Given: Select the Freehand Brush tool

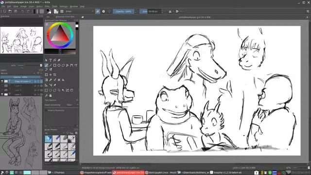Looking at the screenshot, I should pyautogui.click(x=46, y=65).
